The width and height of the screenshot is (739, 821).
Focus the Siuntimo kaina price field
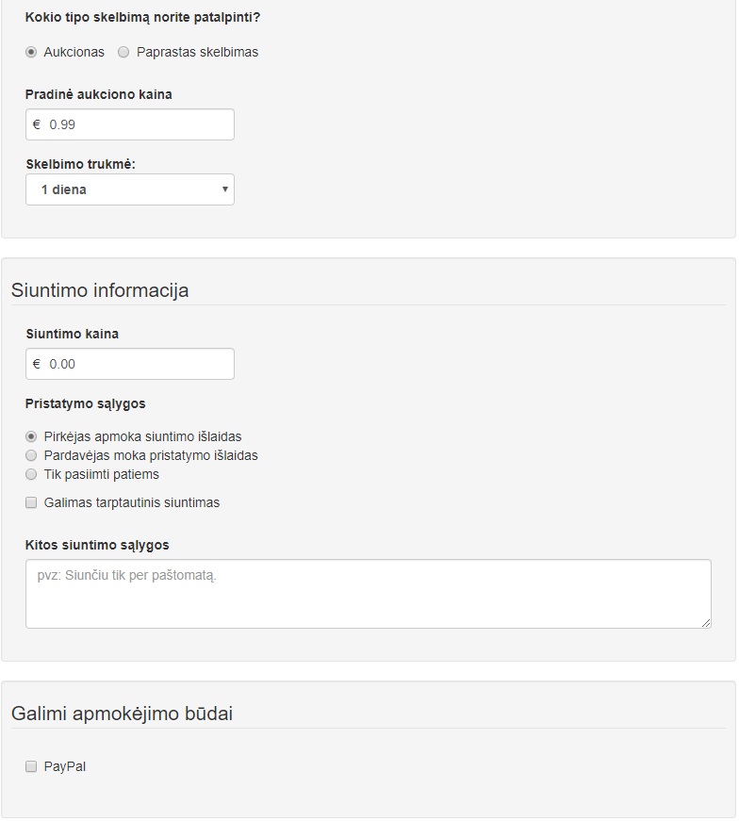[130, 364]
